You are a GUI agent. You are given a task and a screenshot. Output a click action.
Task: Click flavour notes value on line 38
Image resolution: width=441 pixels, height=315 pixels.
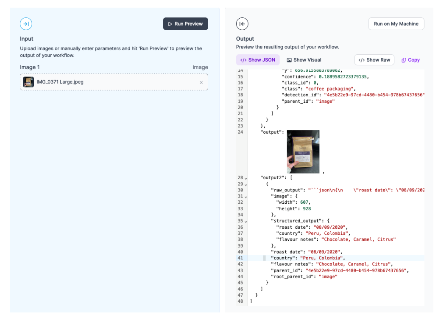click(x=358, y=239)
